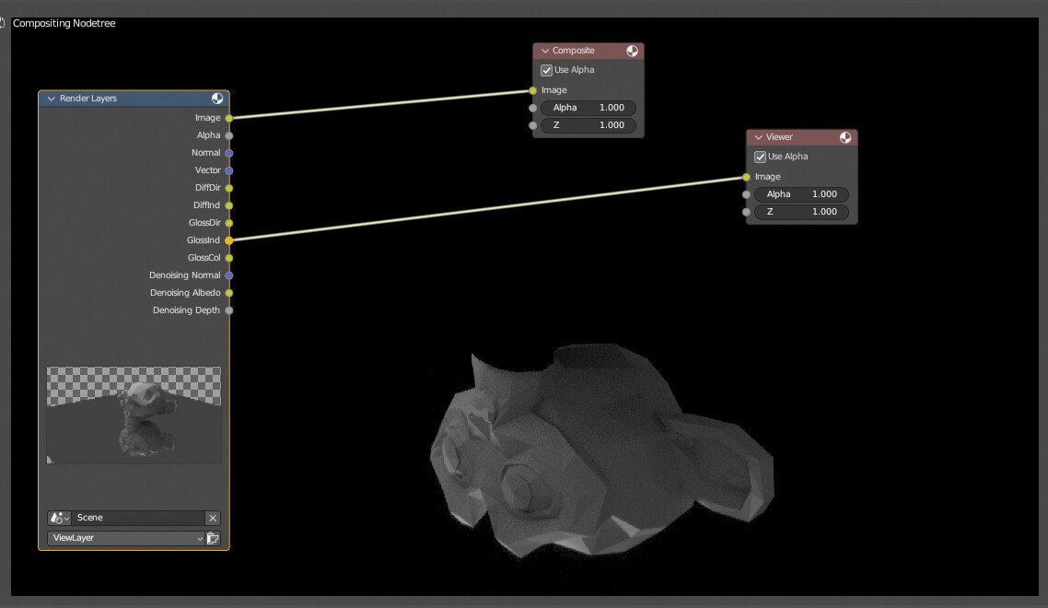1048x608 pixels.
Task: Click the Z input socket on Viewer node
Action: (747, 212)
